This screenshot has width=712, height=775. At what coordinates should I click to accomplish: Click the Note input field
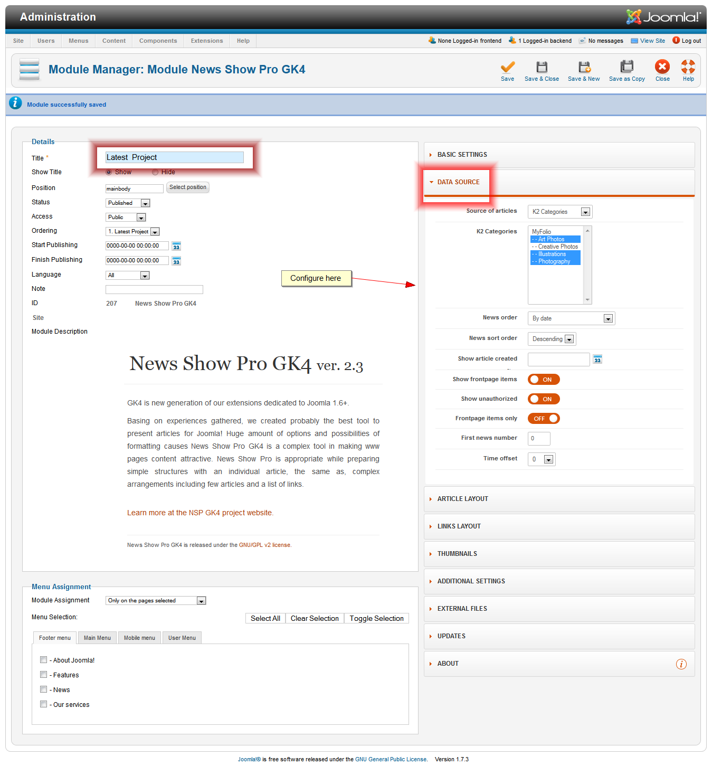pyautogui.click(x=154, y=289)
